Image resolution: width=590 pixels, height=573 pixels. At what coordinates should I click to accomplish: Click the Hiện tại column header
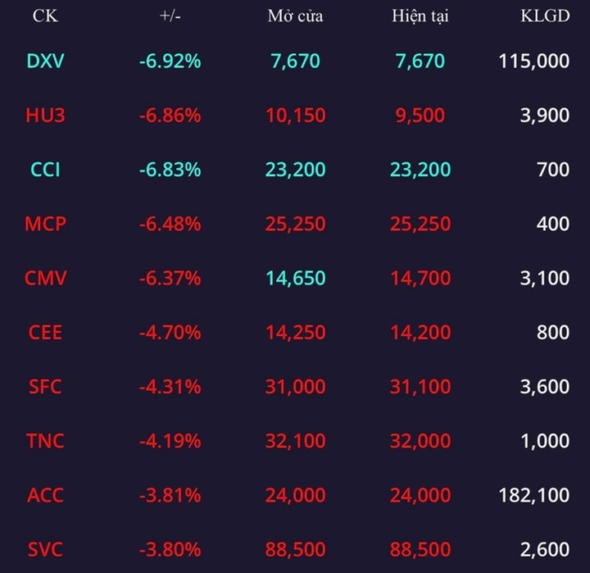coord(420,17)
